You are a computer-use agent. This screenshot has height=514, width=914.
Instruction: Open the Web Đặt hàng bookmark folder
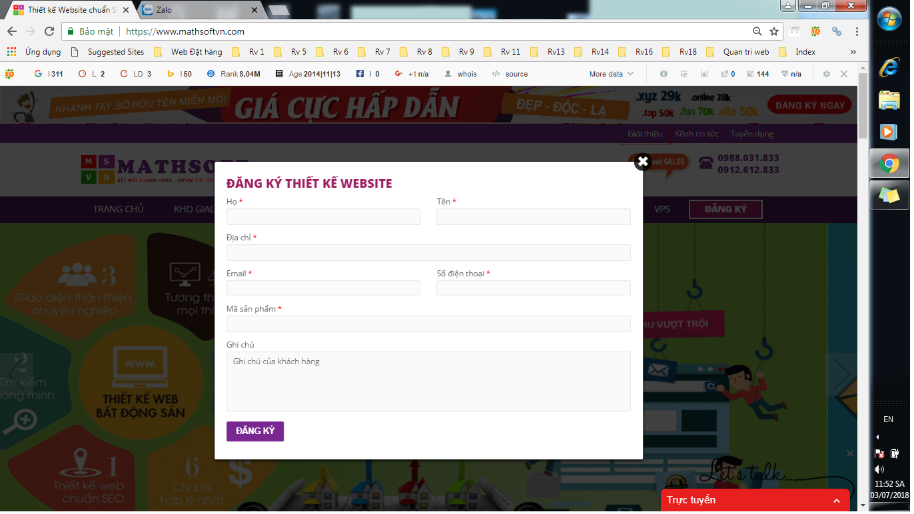tap(188, 52)
